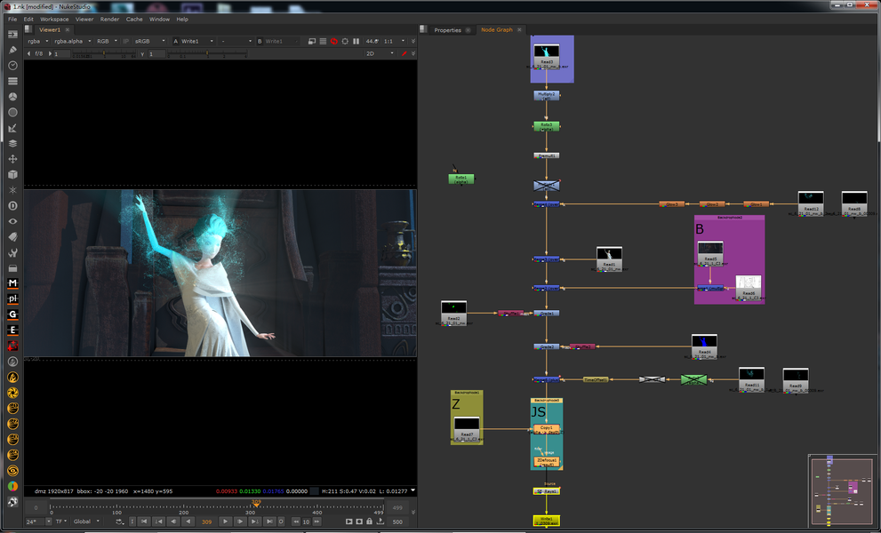This screenshot has width=881, height=533.
Task: Click the ROI region icon in viewer toolbar
Action: [x=312, y=41]
